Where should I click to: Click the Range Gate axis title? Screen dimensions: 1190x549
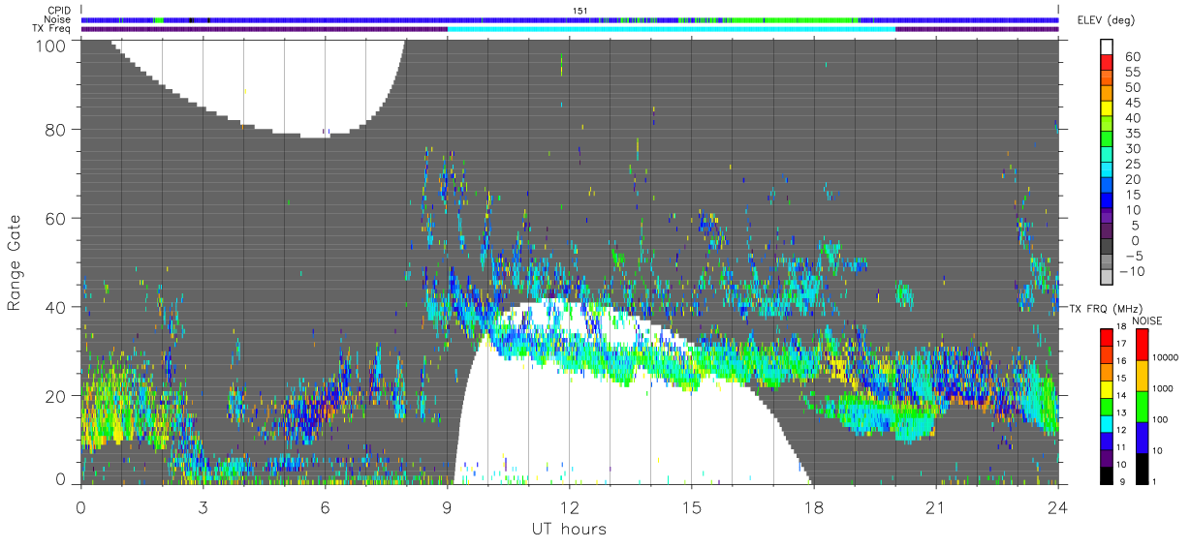(x=16, y=263)
